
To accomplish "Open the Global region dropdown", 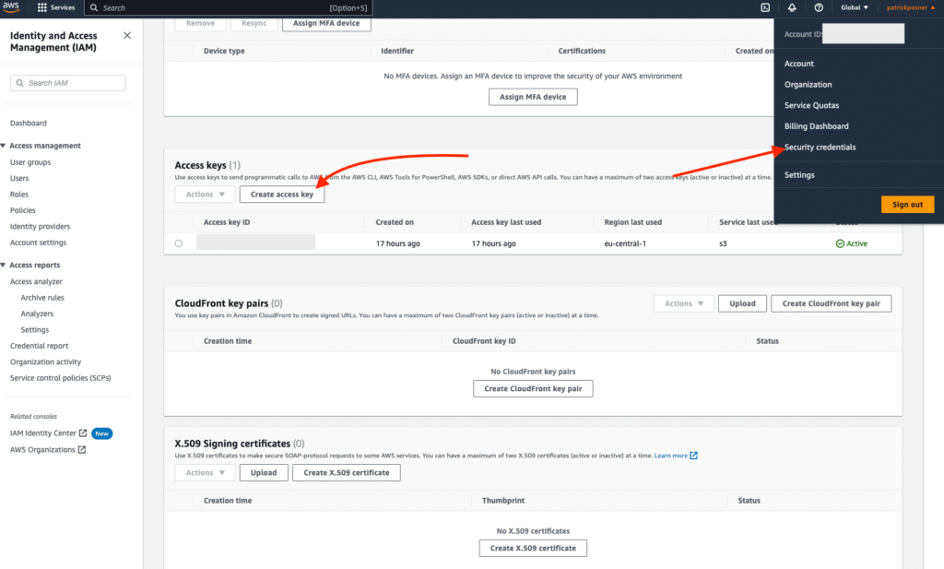I will click(855, 7).
